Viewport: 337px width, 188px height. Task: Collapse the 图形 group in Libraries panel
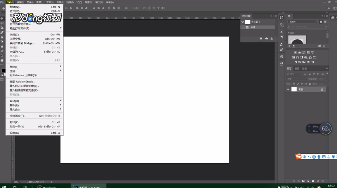coord(289,33)
